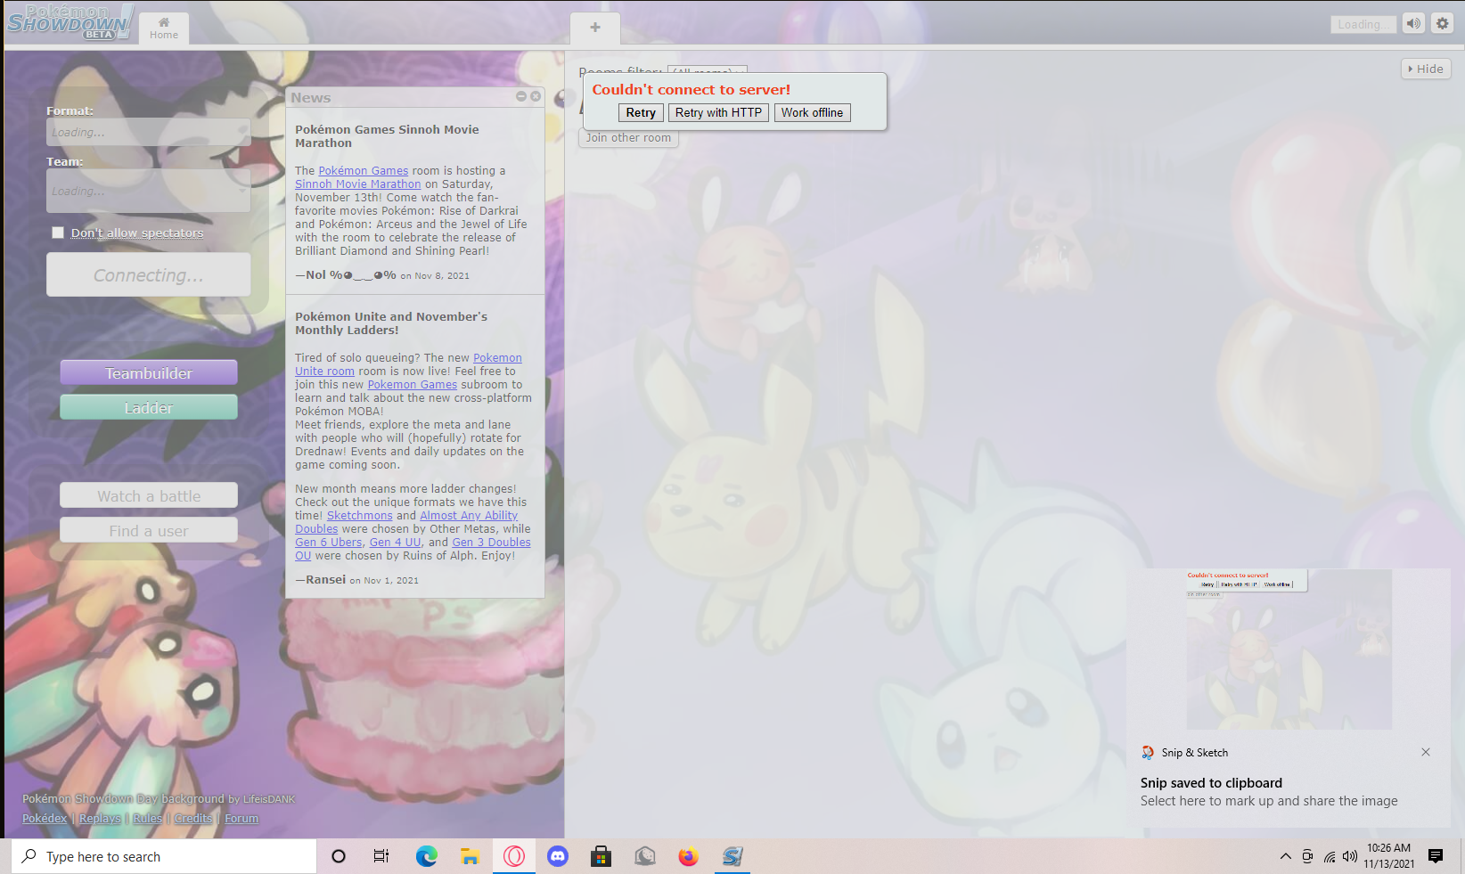The width and height of the screenshot is (1465, 874).
Task: Open Opera browser from taskbar
Action: [514, 856]
